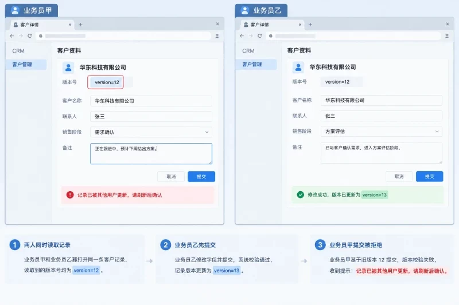The image size is (459, 305).
Task: Open 客户管理 in 业务员甲 sidebar
Action: [26, 65]
